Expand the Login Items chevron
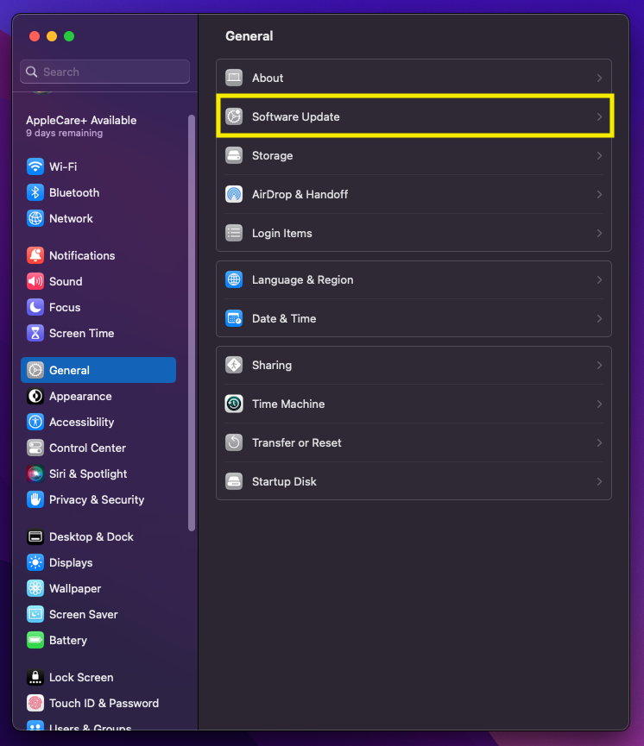 point(599,233)
